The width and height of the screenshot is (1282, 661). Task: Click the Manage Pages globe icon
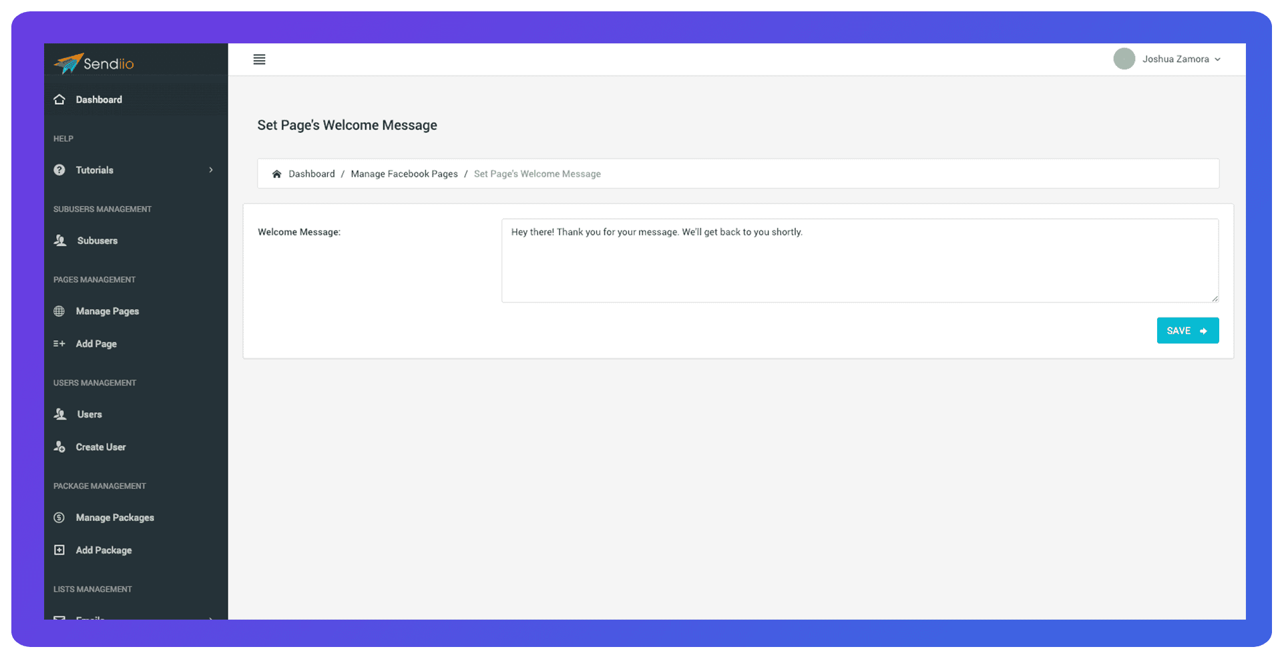tap(59, 311)
